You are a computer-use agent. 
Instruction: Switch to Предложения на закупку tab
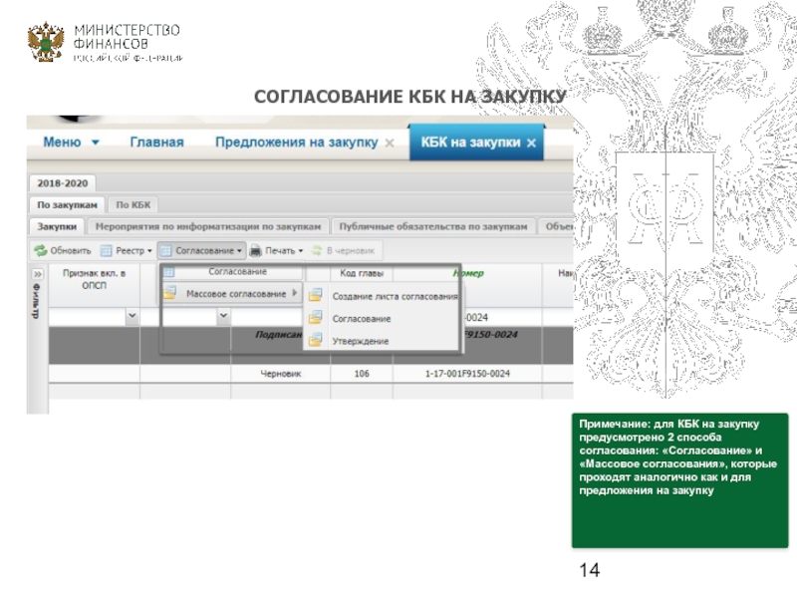(296, 143)
